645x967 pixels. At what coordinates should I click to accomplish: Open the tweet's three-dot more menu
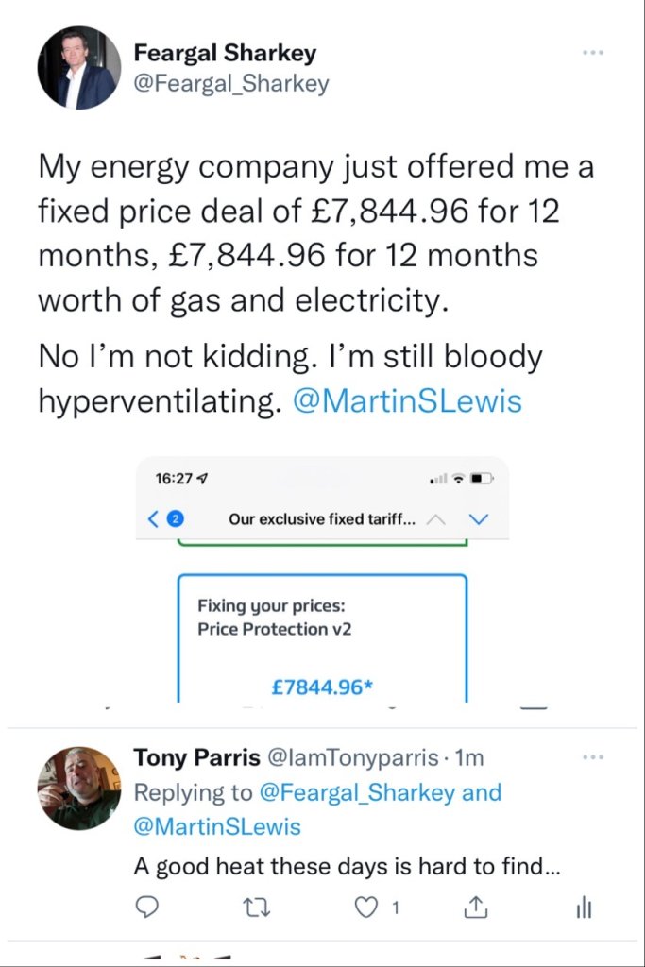pyautogui.click(x=593, y=52)
